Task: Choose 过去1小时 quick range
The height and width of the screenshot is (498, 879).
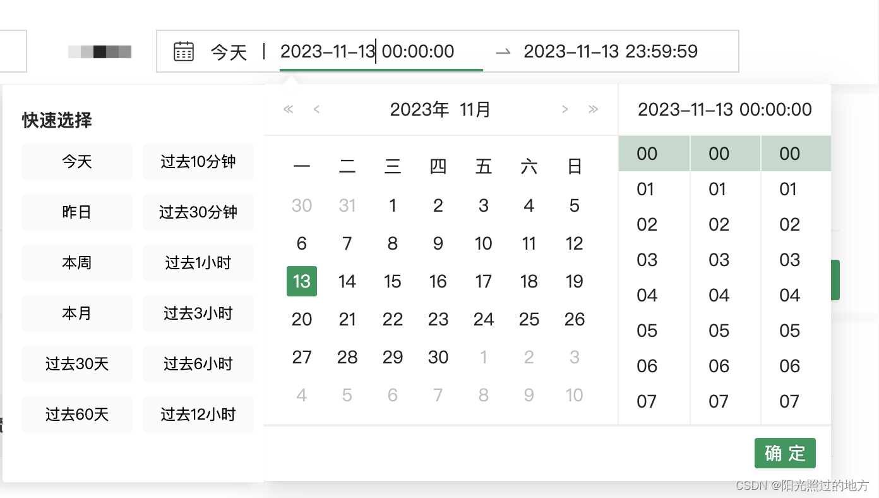Action: (x=198, y=263)
